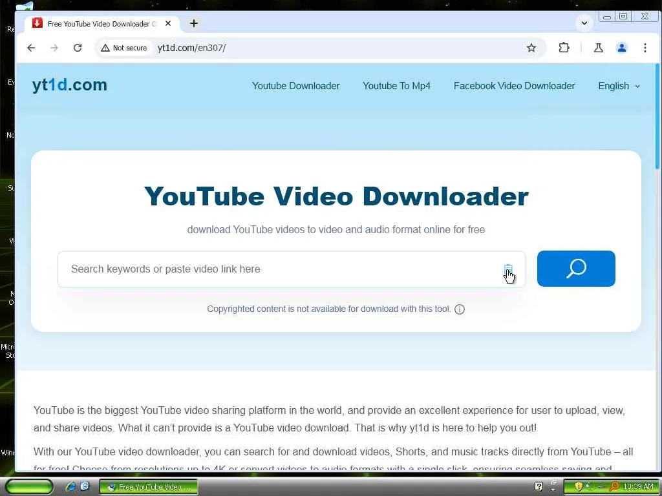Viewport: 662px width, 496px height.
Task: Click the browser forward arrow
Action: coord(54,48)
